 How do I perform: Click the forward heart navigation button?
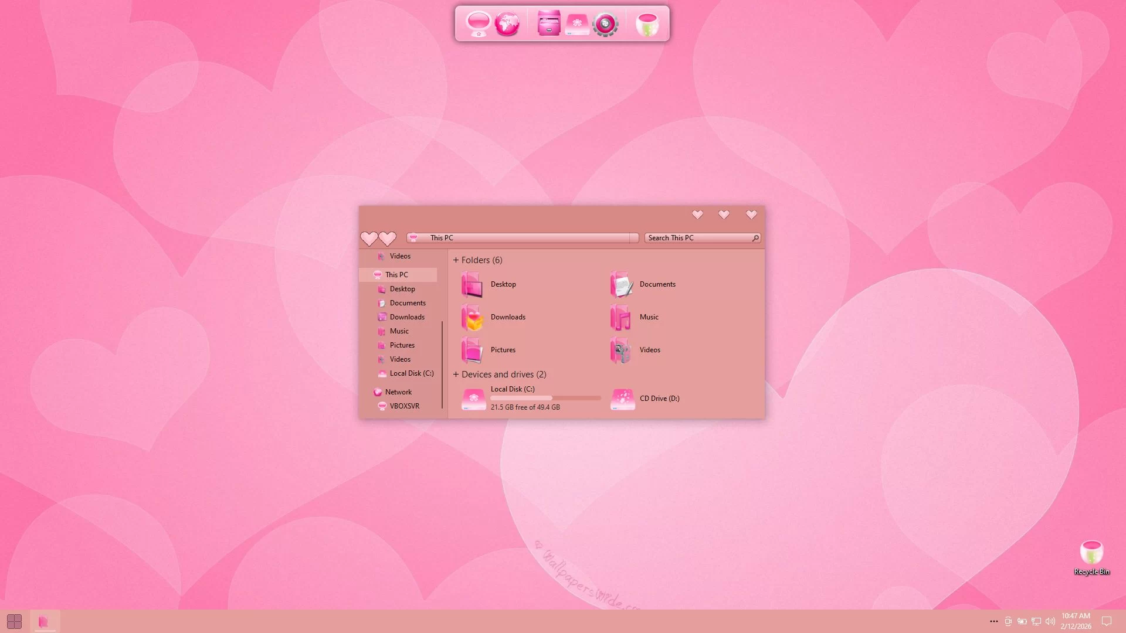(x=387, y=239)
